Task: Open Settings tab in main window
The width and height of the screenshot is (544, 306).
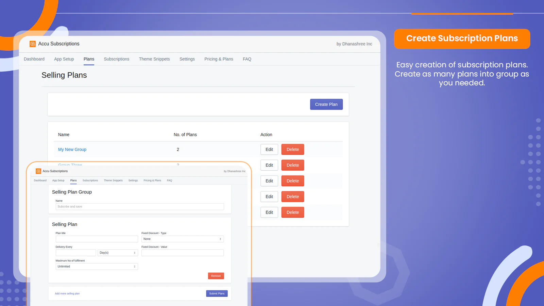Action: coord(187,59)
